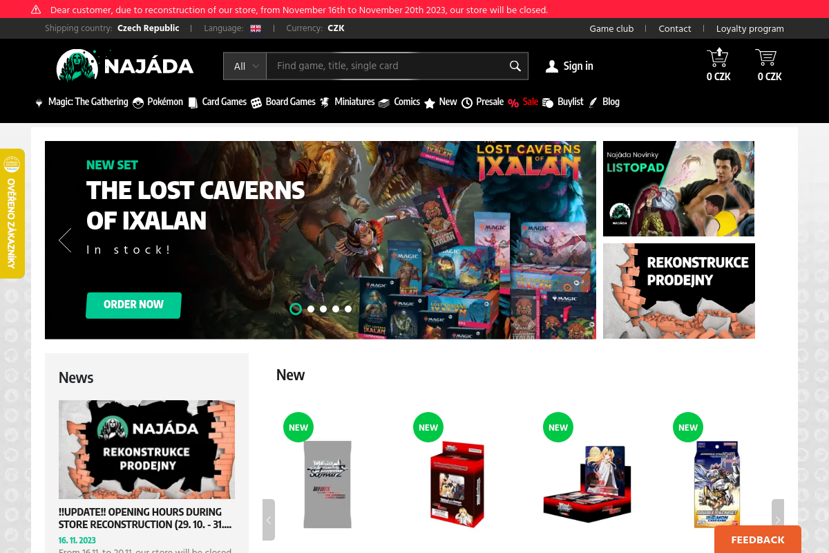
Task: Select the last carousel dot
Action: click(x=348, y=309)
